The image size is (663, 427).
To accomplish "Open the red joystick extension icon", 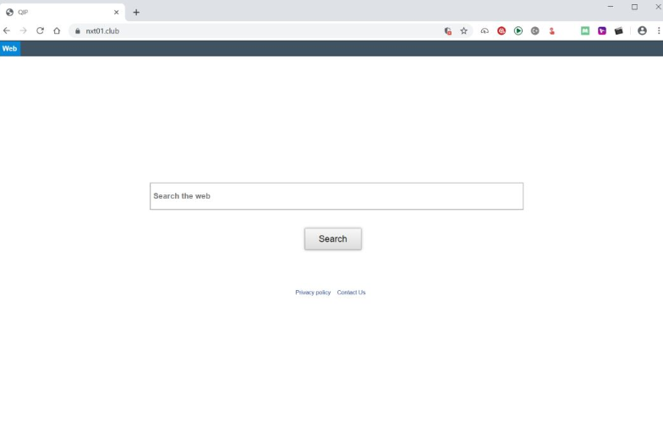I will tap(551, 30).
